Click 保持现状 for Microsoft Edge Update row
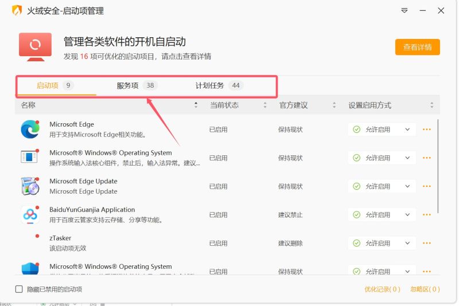The height and width of the screenshot is (306, 459). (x=290, y=186)
